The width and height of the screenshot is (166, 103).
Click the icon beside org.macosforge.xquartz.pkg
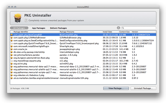point(12,61)
